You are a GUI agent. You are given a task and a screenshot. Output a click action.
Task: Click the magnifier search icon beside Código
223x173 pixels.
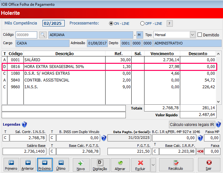point(43,35)
